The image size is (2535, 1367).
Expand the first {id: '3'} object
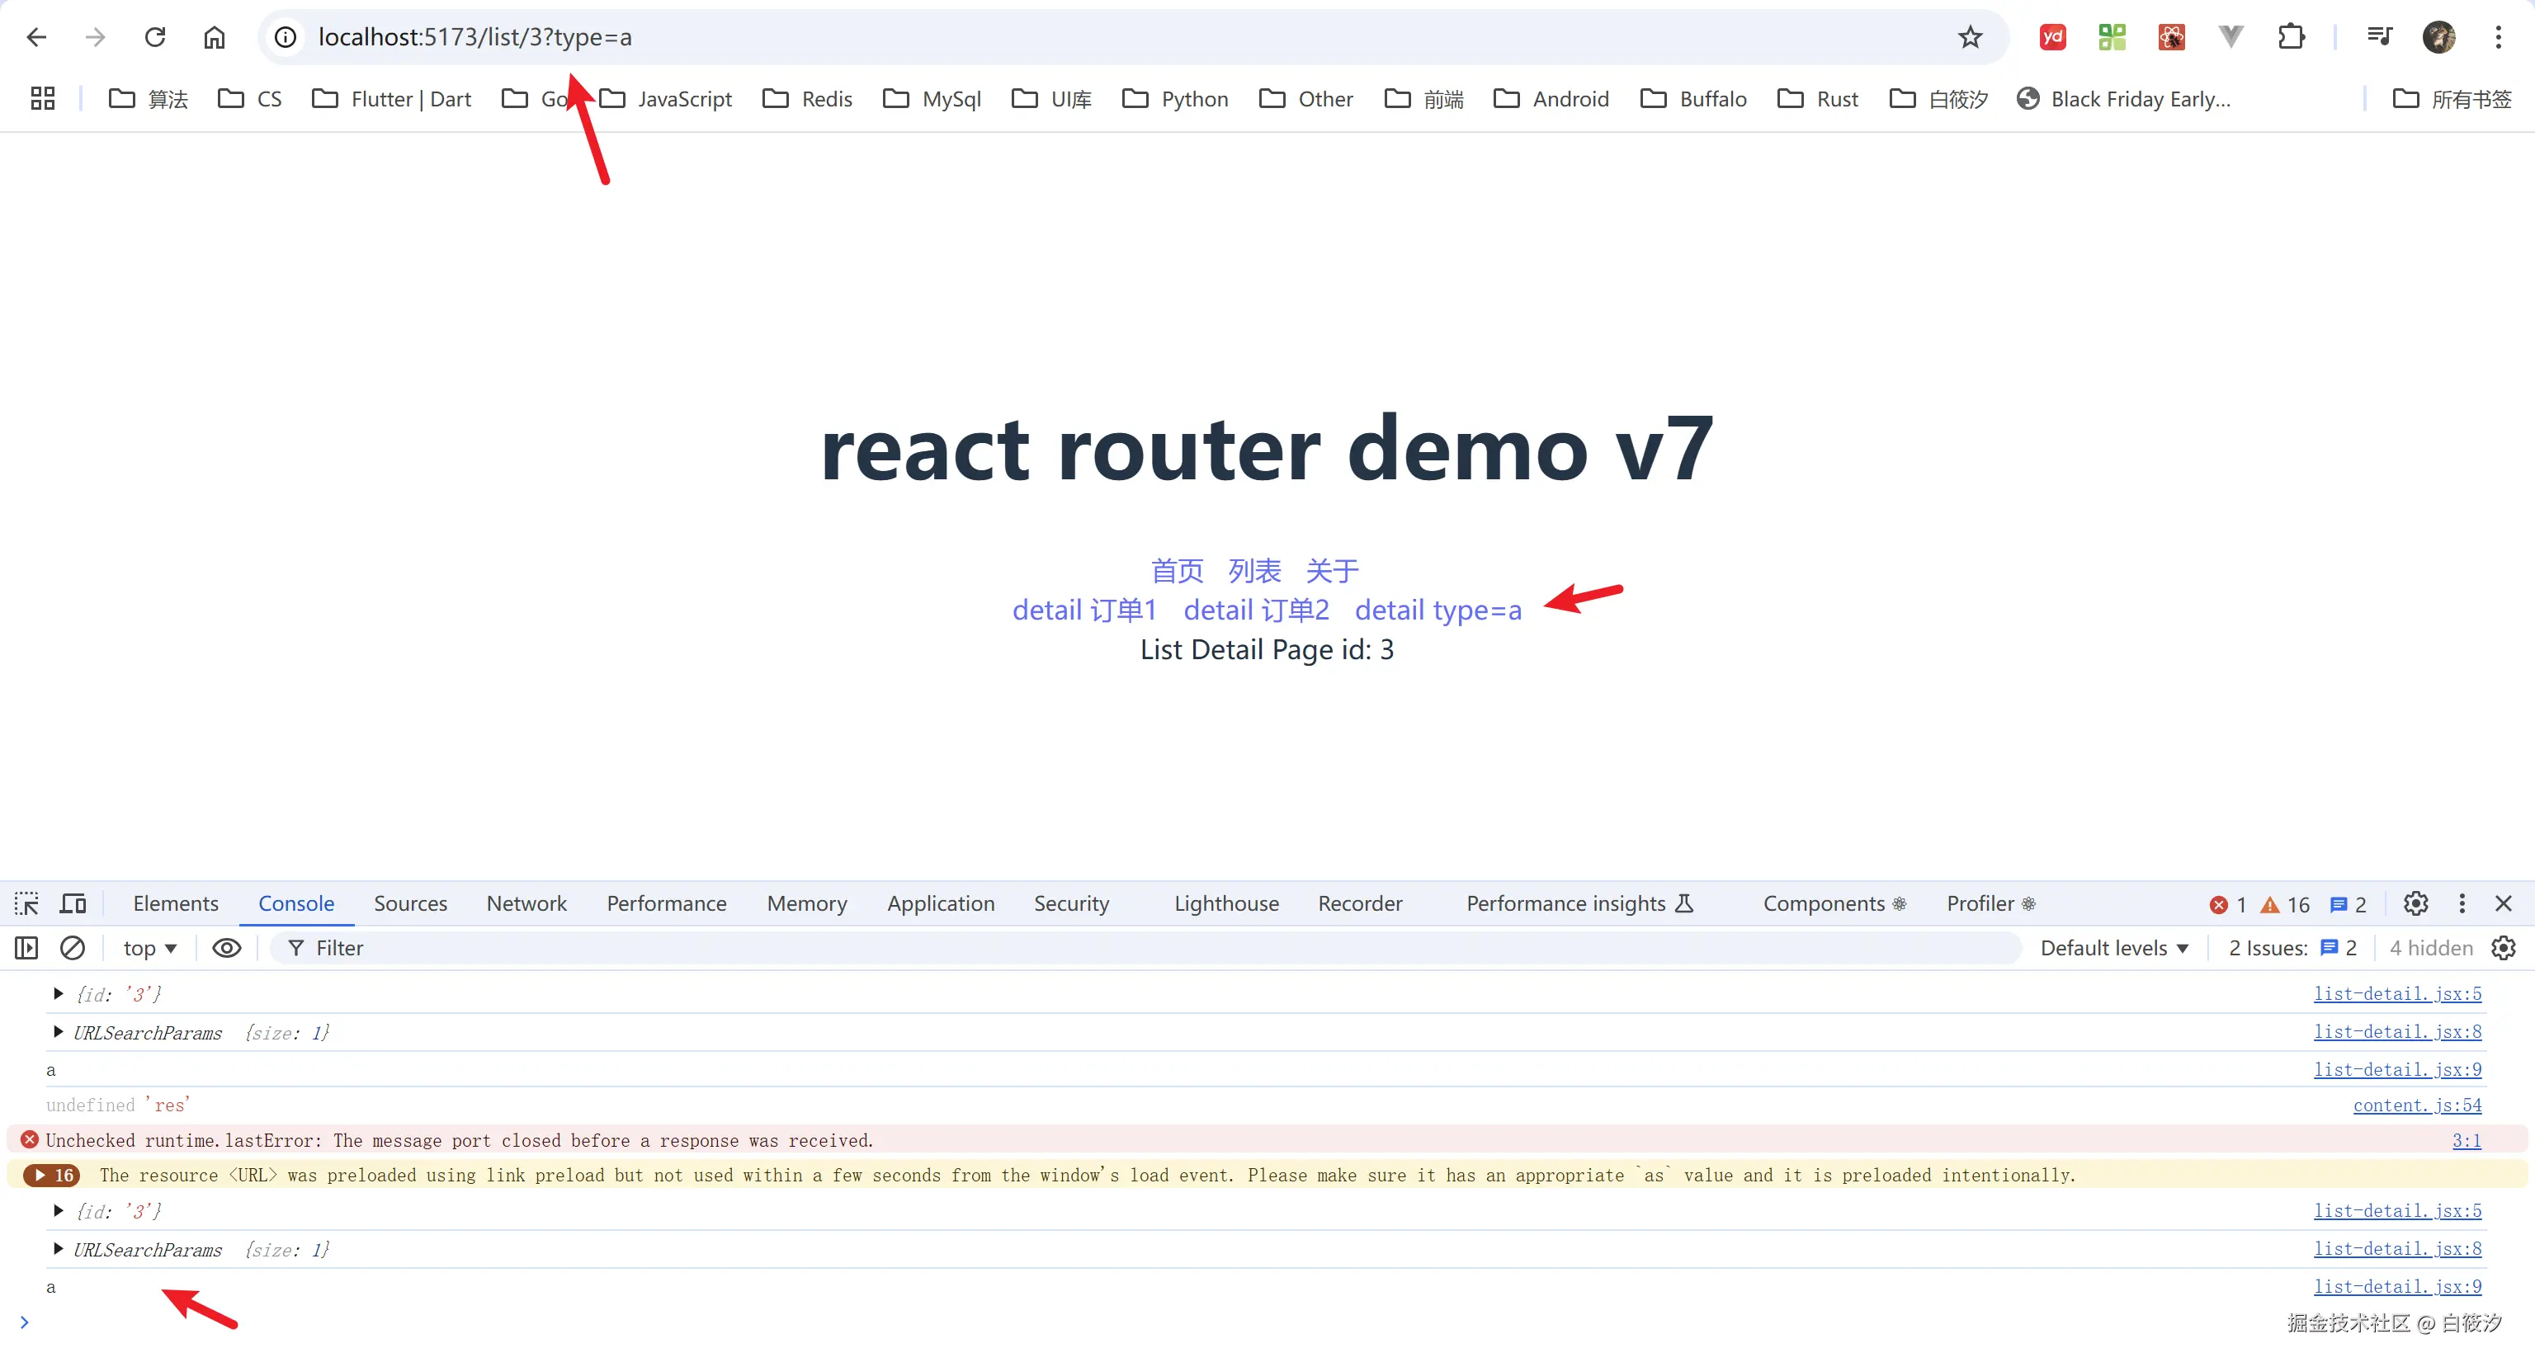point(58,994)
